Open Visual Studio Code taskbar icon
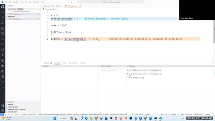Image resolution: width=215 pixels, height=121 pixels. (x=160, y=118)
